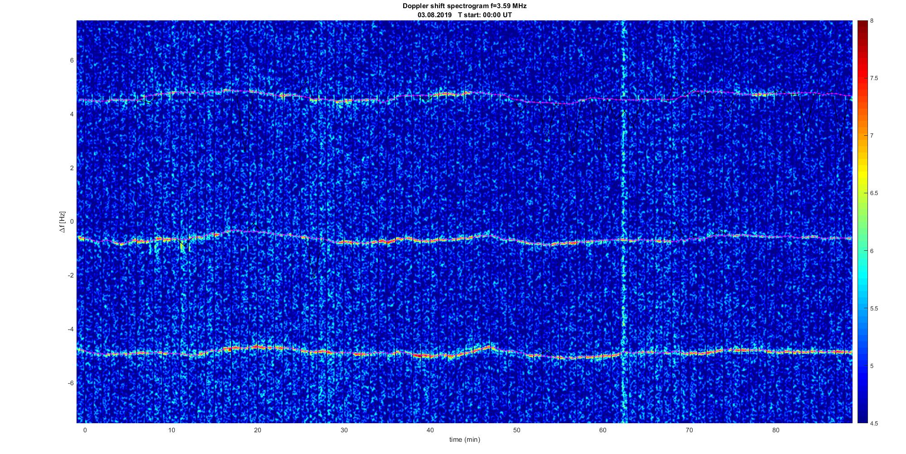Click the x-axis tick label '10'

171,430
